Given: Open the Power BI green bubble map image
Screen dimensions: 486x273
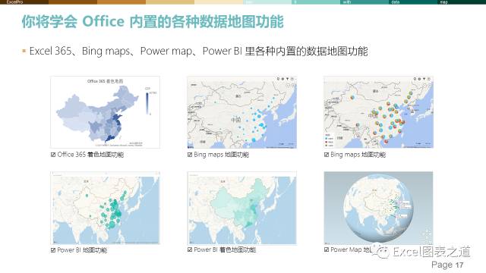Looking at the screenshot, I should [x=105, y=208].
